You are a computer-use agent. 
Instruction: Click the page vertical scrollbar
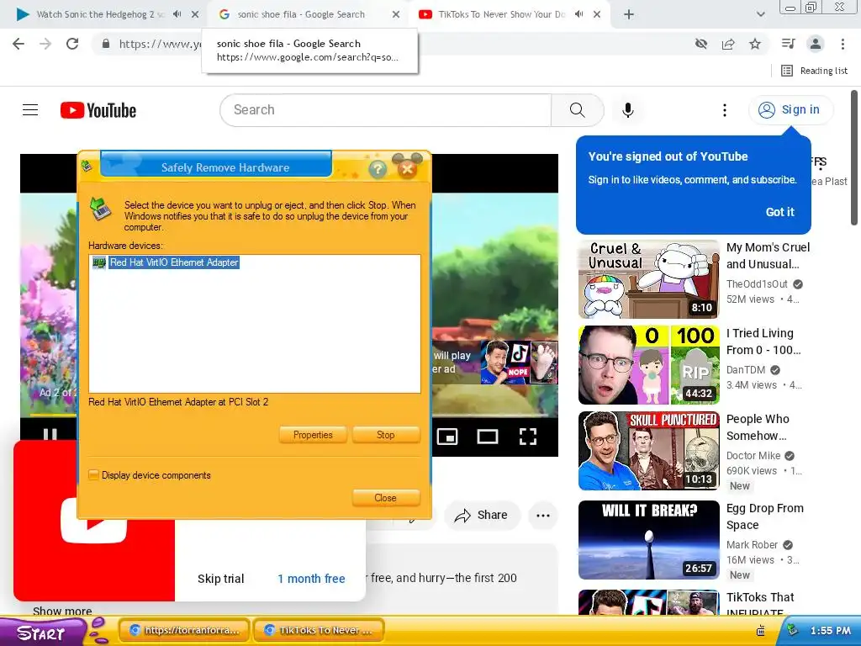pos(854,157)
